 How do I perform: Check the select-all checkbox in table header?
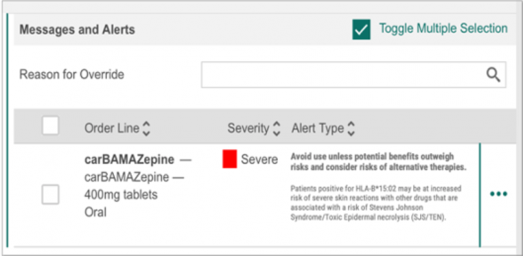pos(50,126)
